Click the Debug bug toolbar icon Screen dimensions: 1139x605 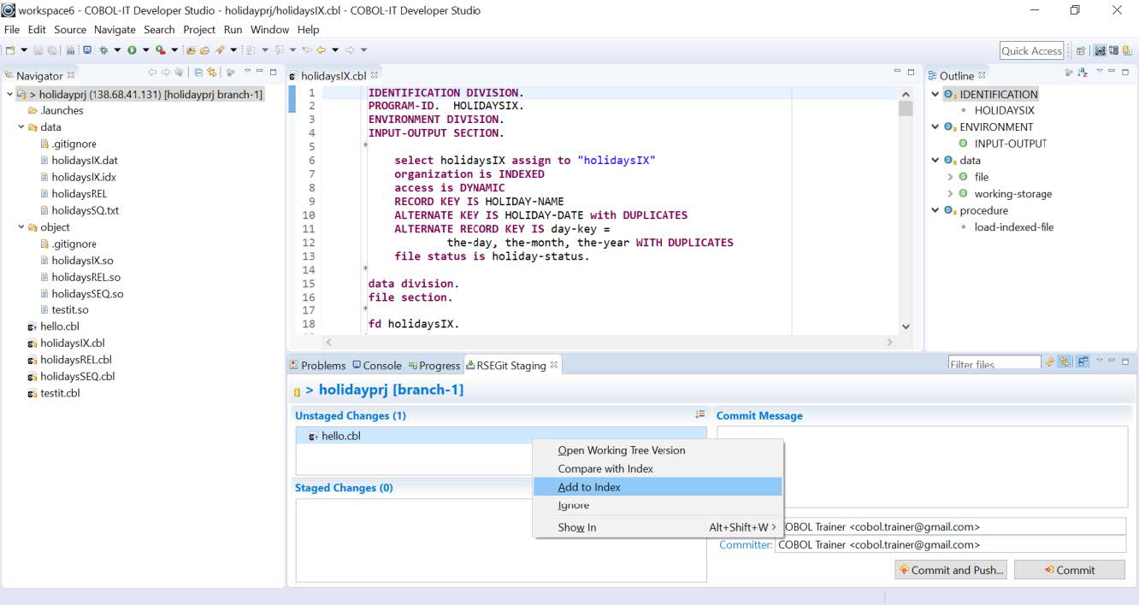click(x=103, y=50)
